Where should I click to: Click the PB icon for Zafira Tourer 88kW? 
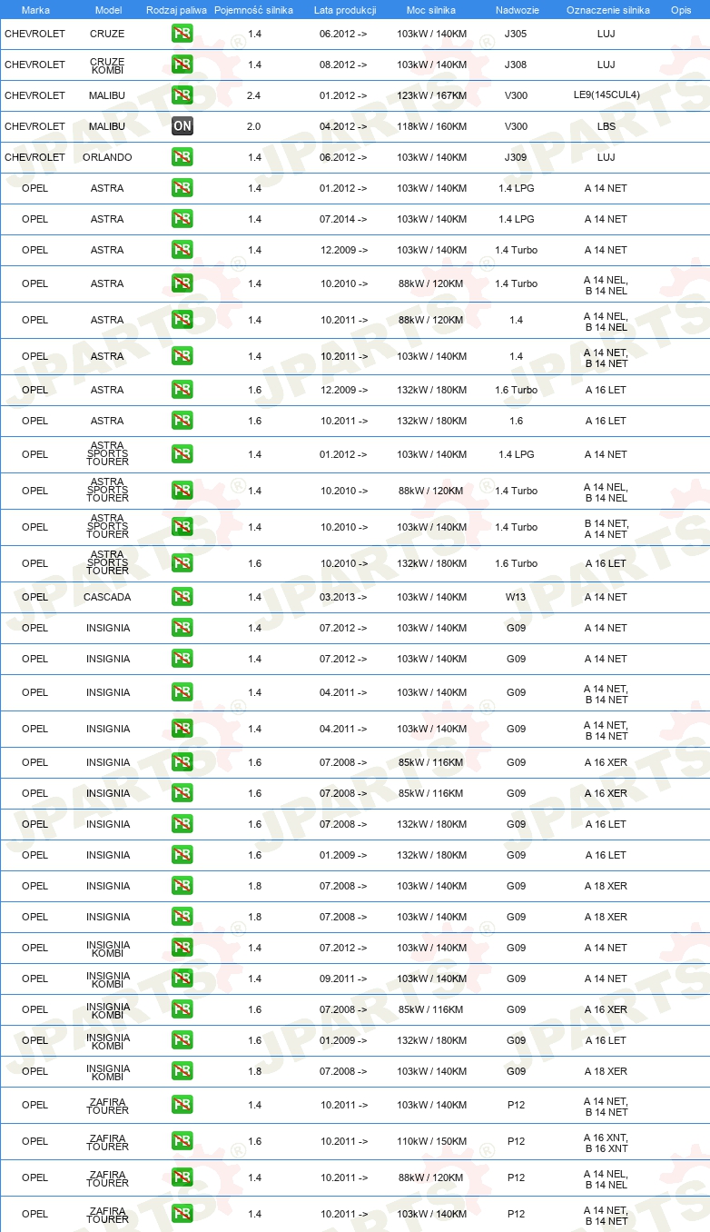click(182, 1177)
